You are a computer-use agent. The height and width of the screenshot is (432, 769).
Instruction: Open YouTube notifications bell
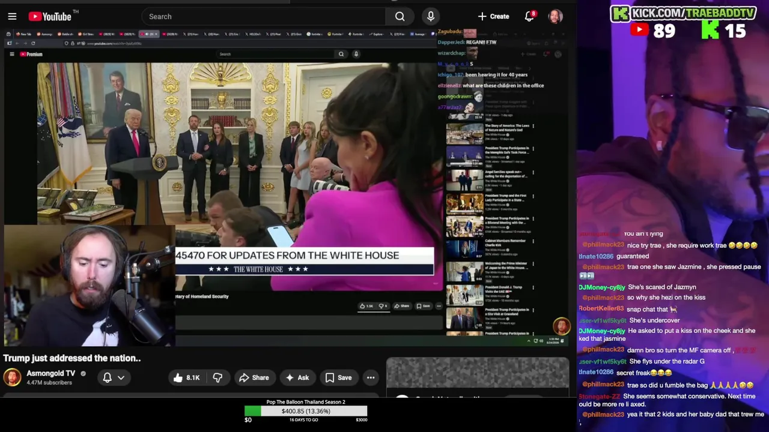pyautogui.click(x=529, y=16)
